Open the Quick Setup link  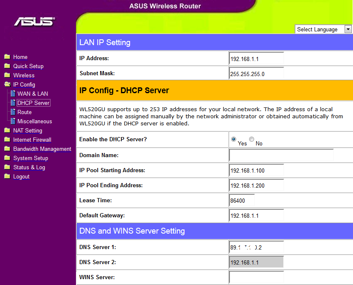tap(28, 66)
